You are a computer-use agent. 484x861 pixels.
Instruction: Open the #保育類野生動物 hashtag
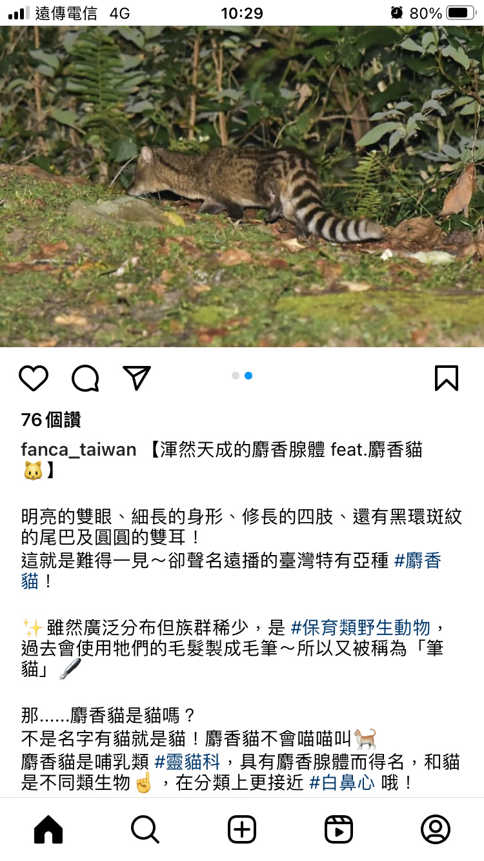tap(360, 627)
